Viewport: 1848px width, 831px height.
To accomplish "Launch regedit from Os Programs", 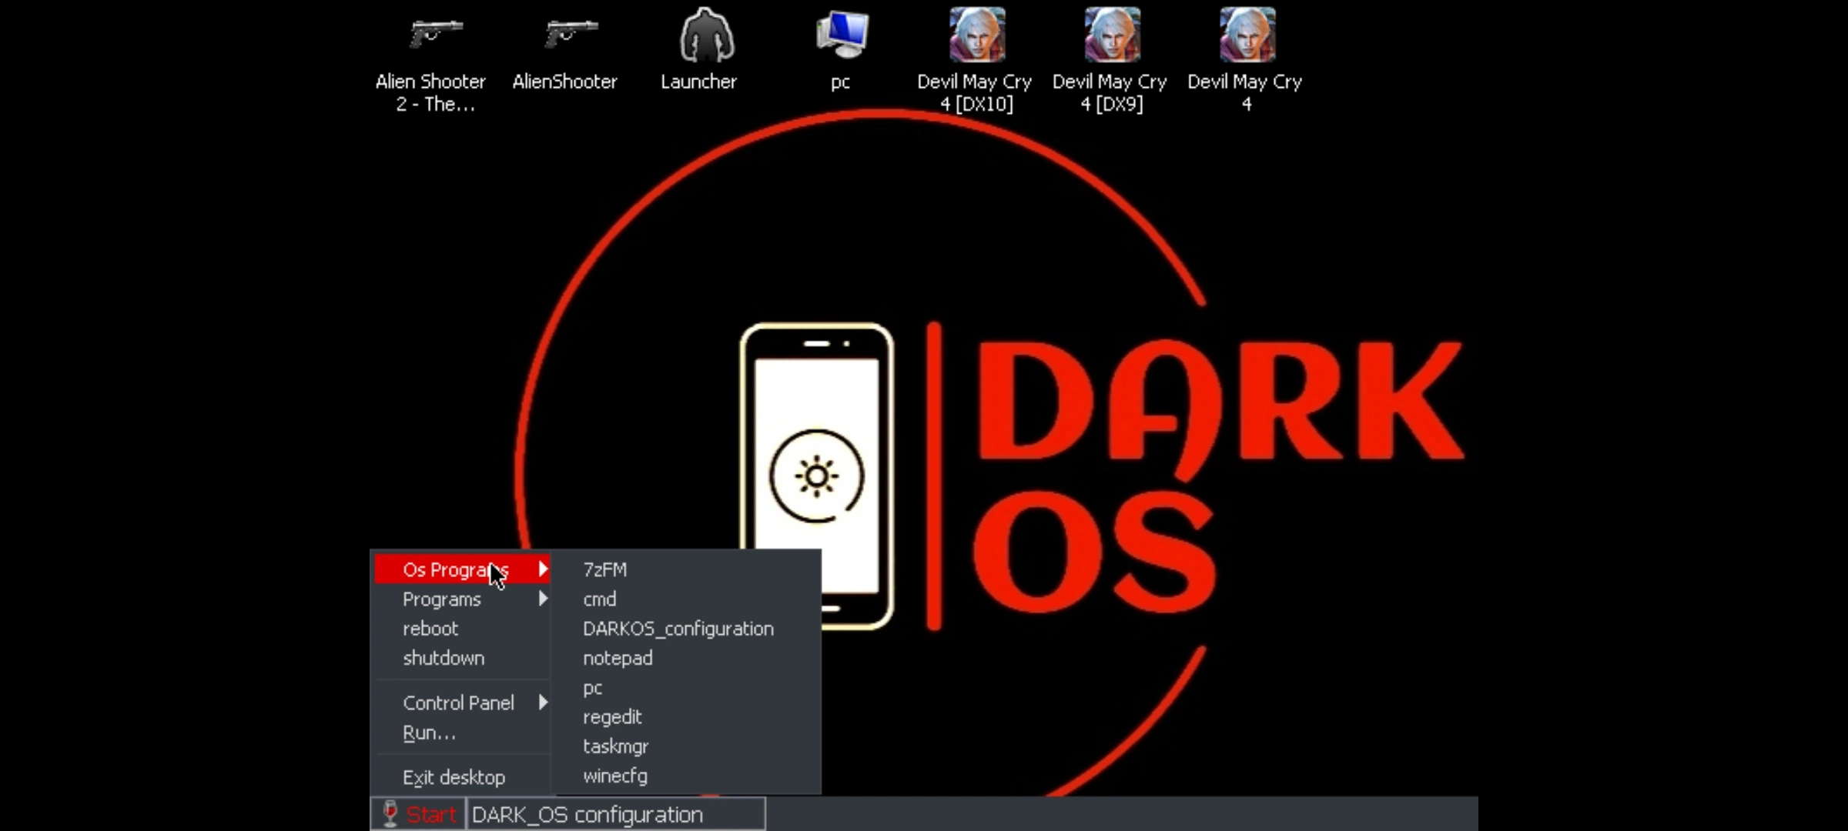I will pos(688,716).
